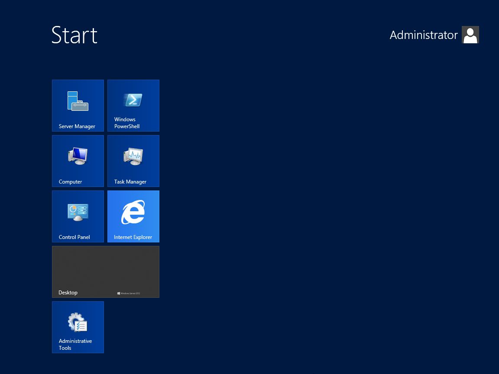Screen dimensions: 499x374
Task: Click the Desktop label text
Action: point(68,293)
